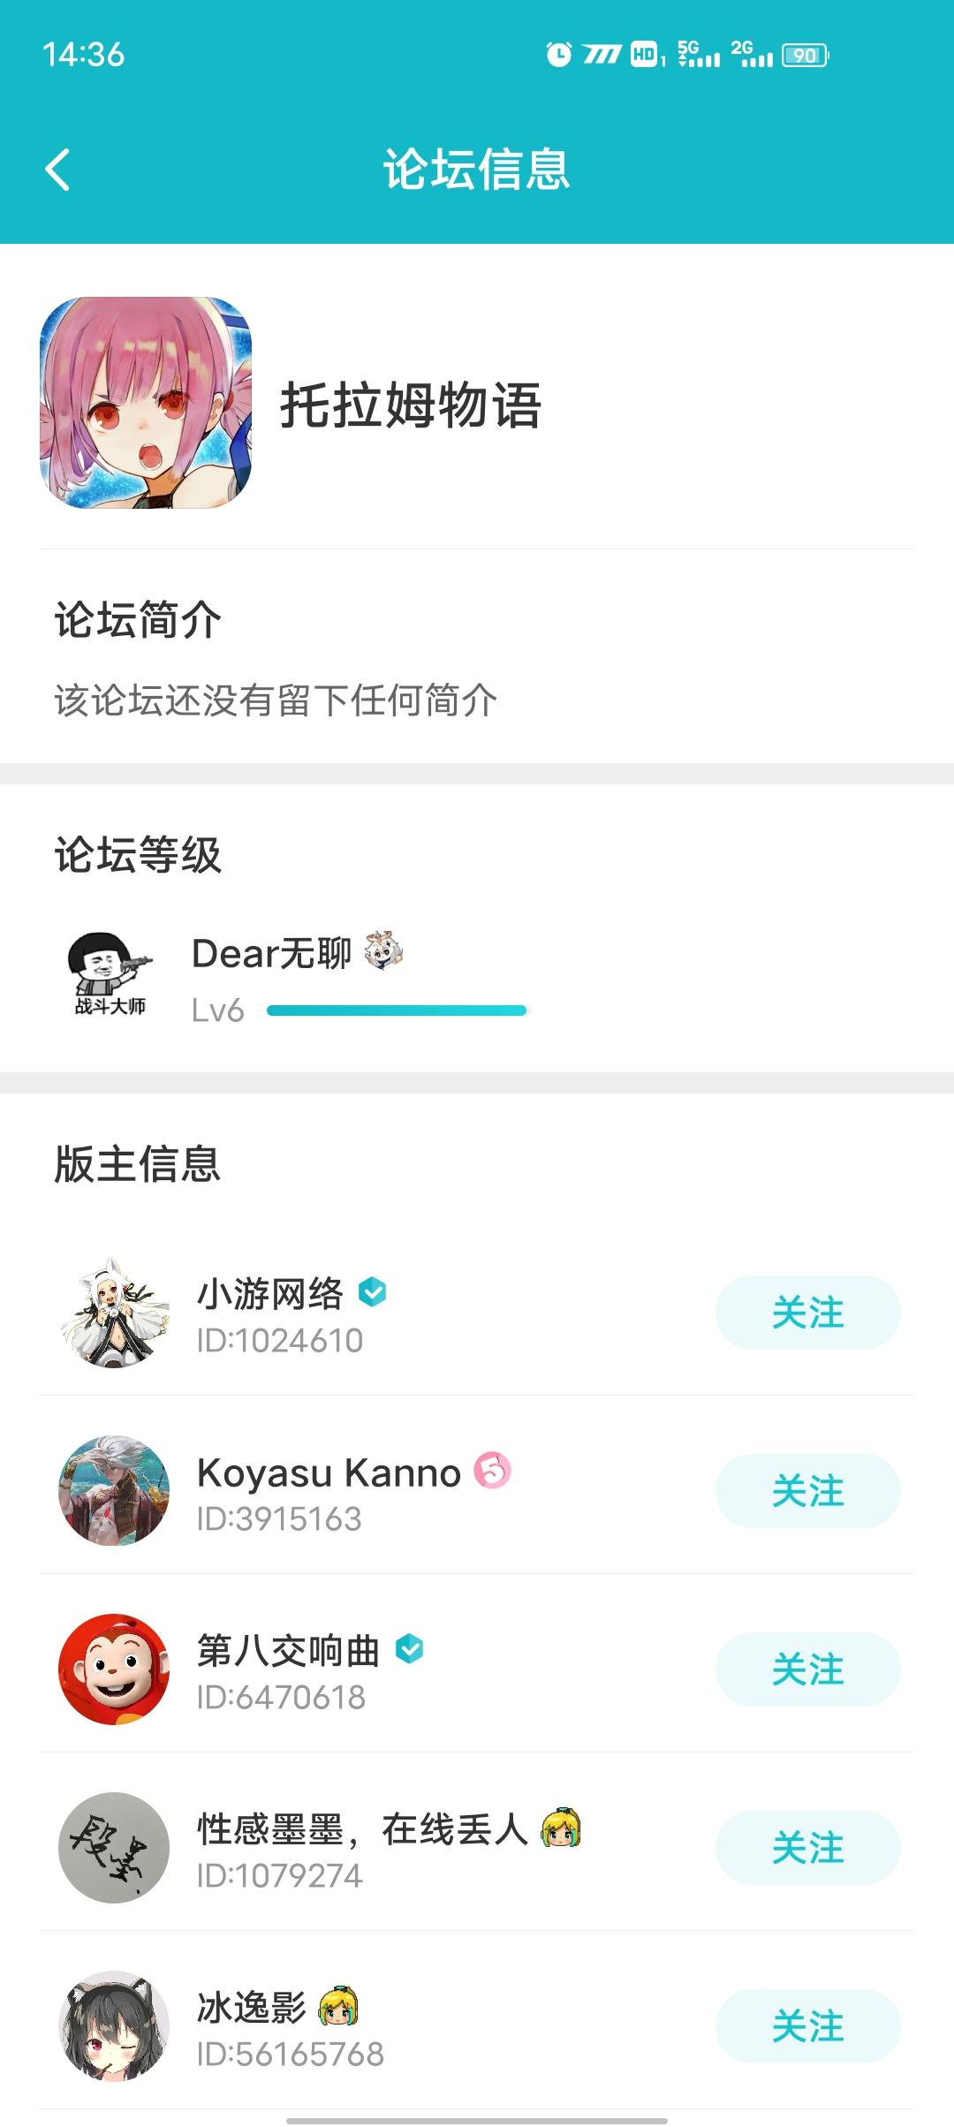
Task: Click 关注 button for 性感墨墨，在线丢人
Action: click(x=807, y=1848)
